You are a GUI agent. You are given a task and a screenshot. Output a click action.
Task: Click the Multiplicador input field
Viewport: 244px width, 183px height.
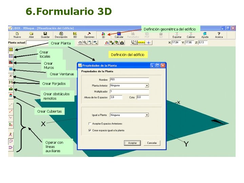pos(129,91)
